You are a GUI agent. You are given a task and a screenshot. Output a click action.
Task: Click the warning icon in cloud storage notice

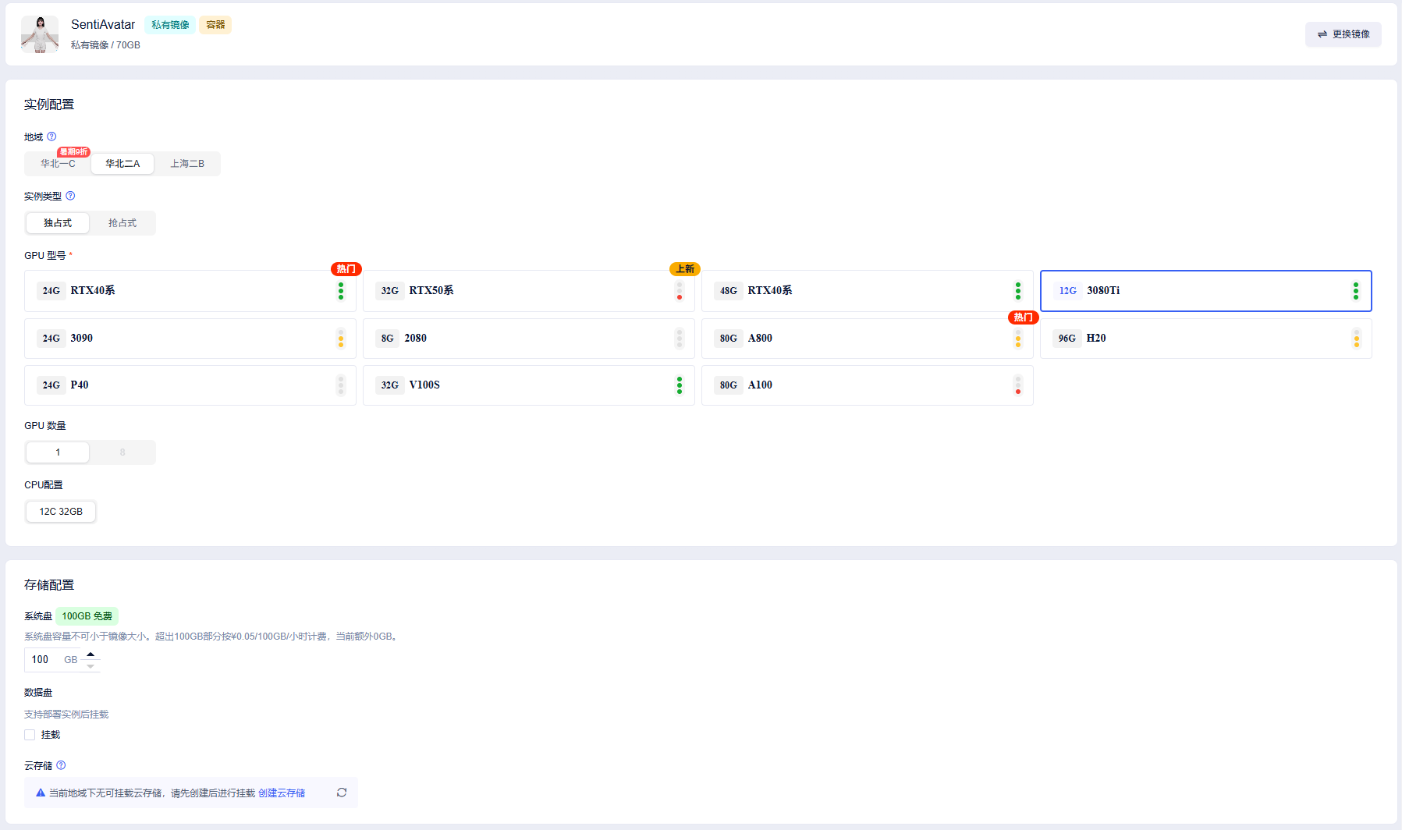point(41,793)
